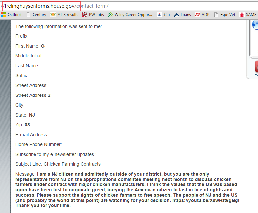Click the Outlook bookmark icon
This screenshot has height=213, width=258.
(3, 15)
